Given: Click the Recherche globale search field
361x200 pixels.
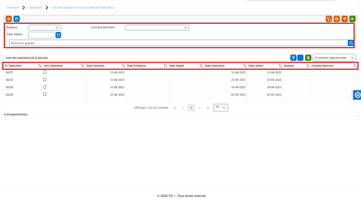Looking at the screenshot, I should [178, 43].
